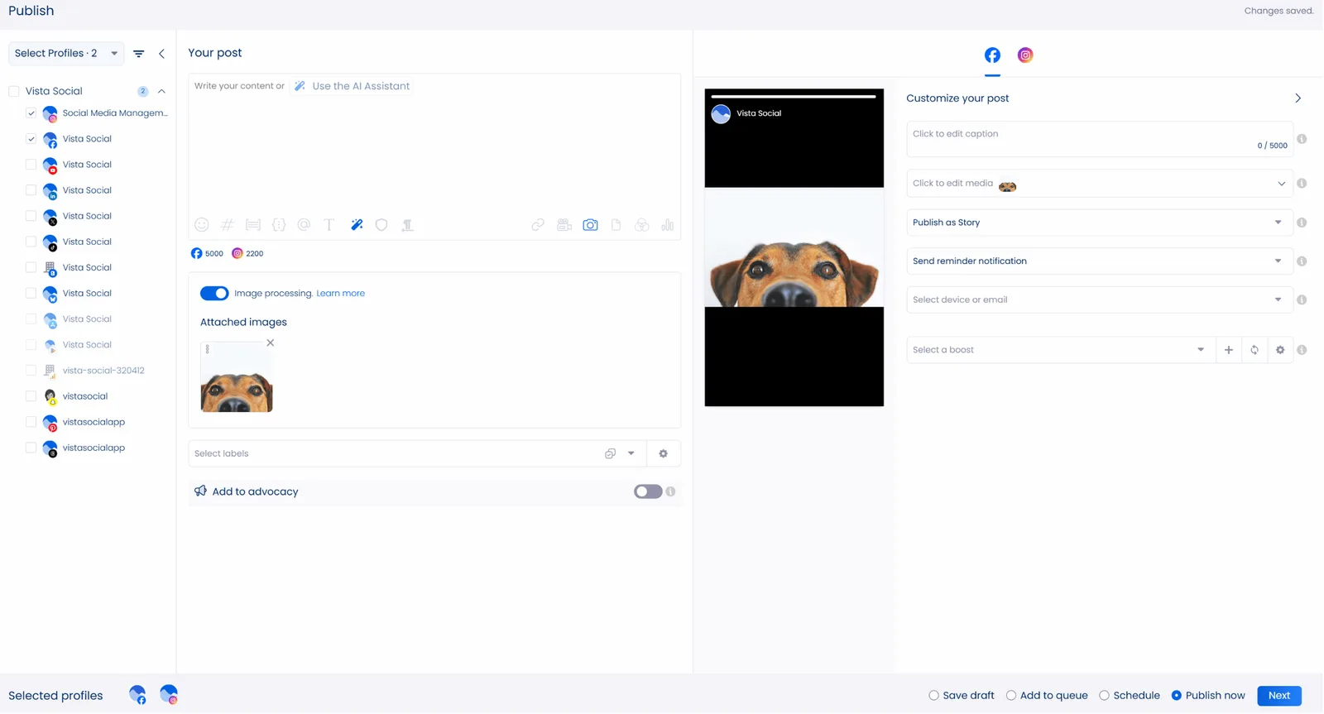Switch to the Facebook preview tab
This screenshot has height=714, width=1324.
[992, 55]
